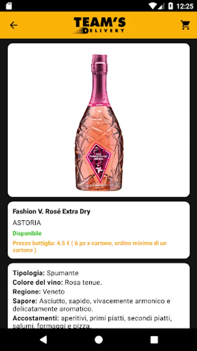Tap the ASTORIA brand name
This screenshot has width=197, height=351.
tap(27, 223)
